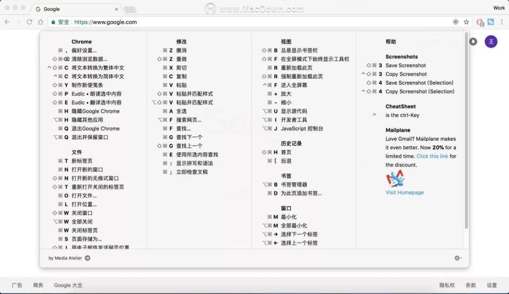Image resolution: width=509 pixels, height=294 pixels.
Task: Click the 广告 footer link
Action: pos(17,285)
